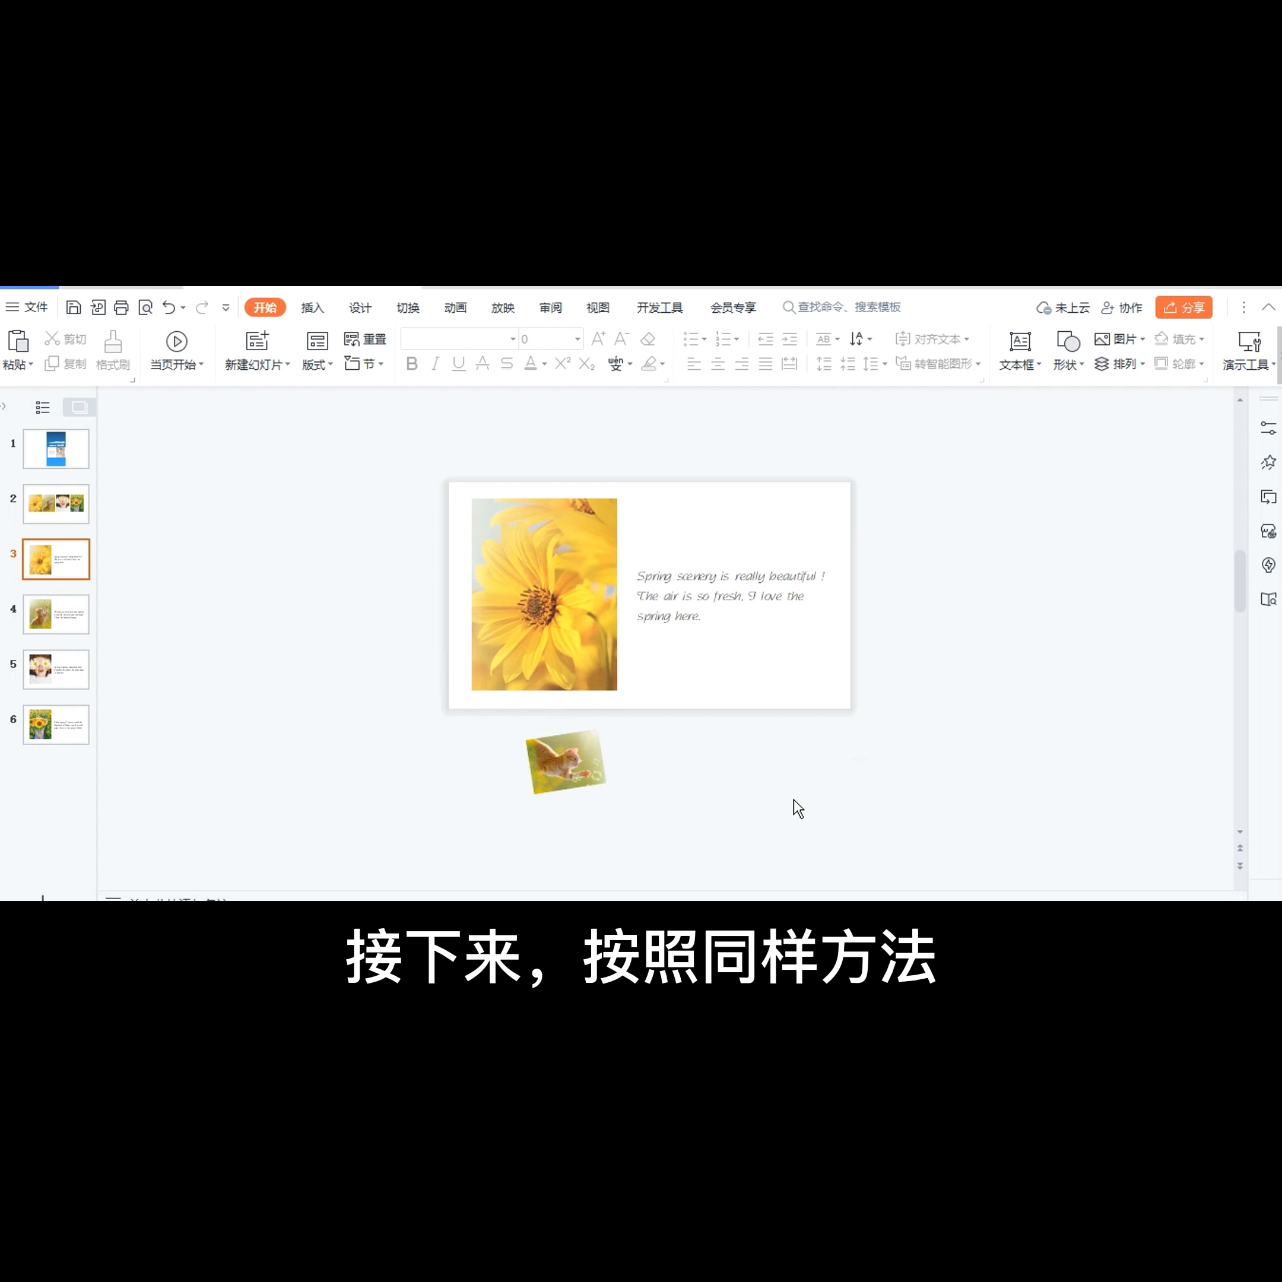This screenshot has width=1282, height=1282.
Task: Click the Print icon
Action: tap(120, 307)
